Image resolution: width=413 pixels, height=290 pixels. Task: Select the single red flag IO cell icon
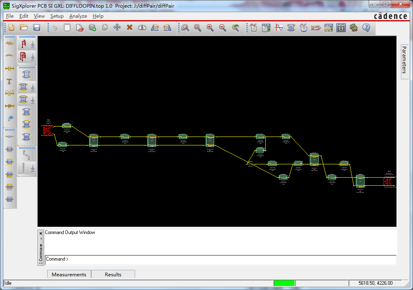click(24, 43)
